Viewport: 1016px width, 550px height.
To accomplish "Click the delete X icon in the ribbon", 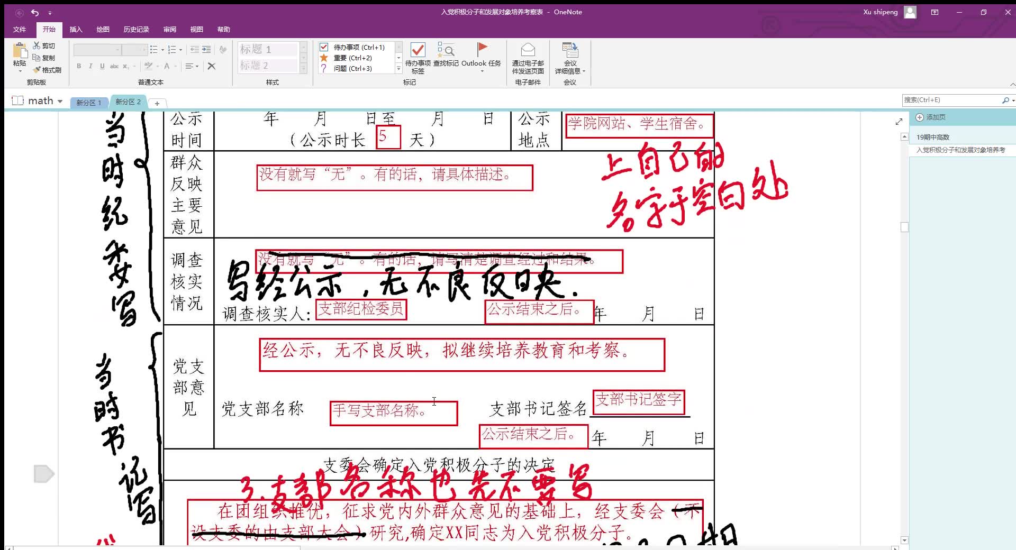I will (212, 66).
